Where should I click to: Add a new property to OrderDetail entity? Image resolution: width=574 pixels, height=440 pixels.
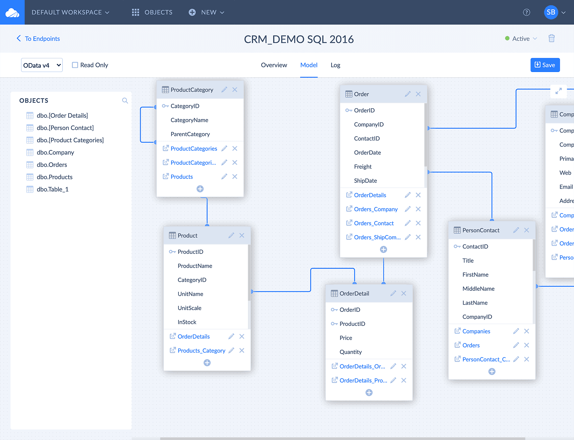[369, 393]
